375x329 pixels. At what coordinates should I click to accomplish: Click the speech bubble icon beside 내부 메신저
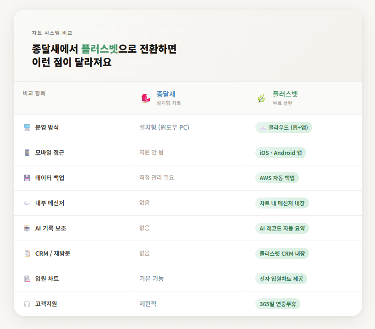[x=27, y=203]
